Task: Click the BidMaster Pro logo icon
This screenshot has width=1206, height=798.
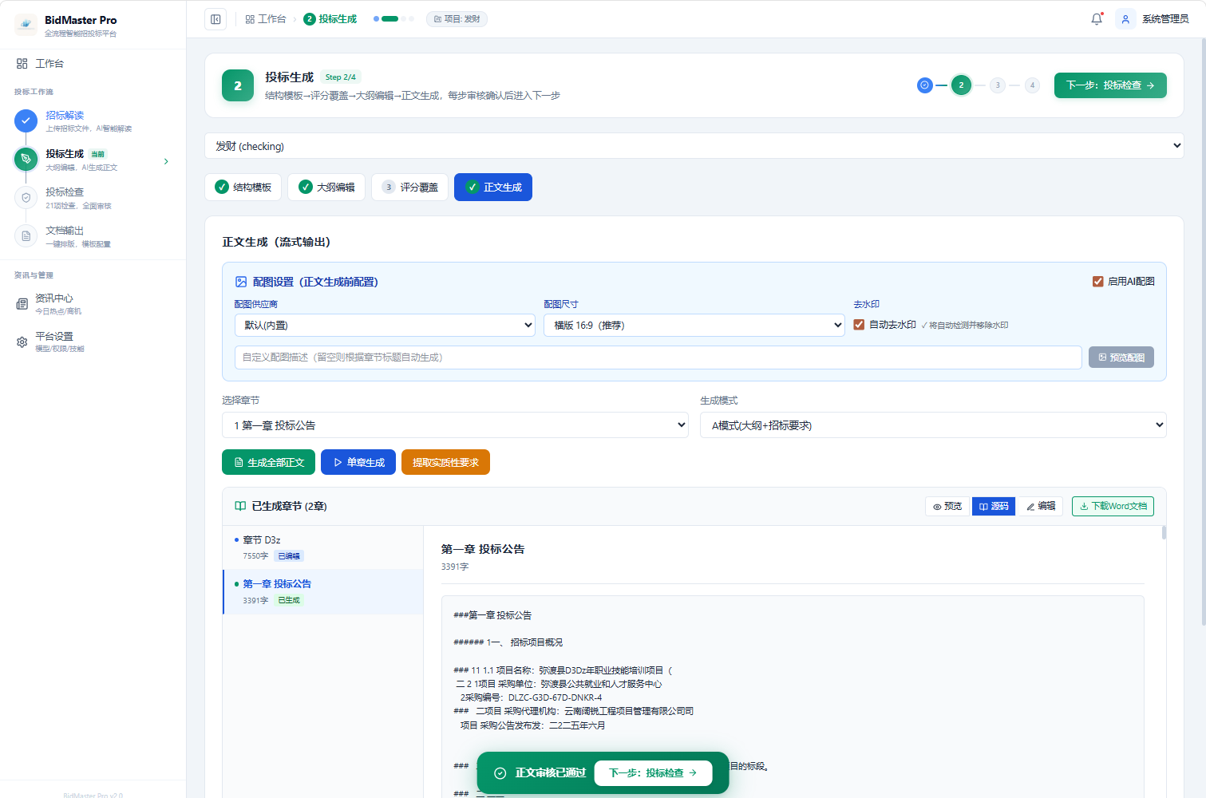Action: 26,25
